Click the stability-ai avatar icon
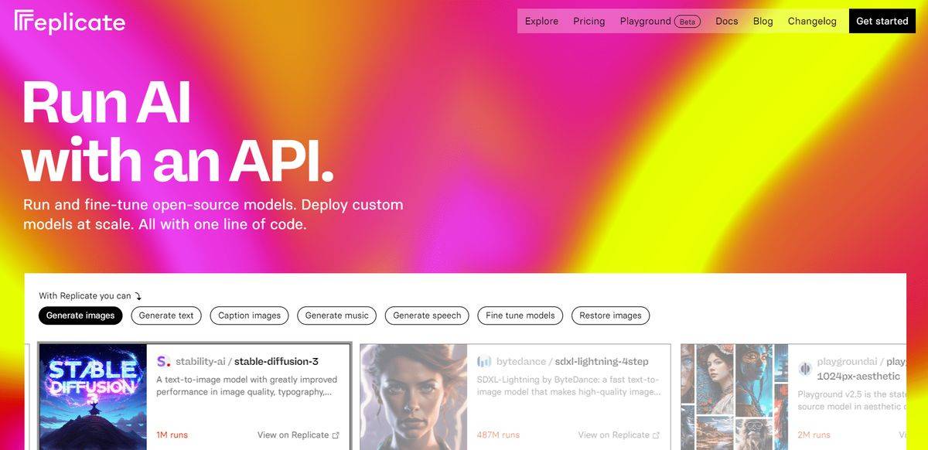 point(163,361)
